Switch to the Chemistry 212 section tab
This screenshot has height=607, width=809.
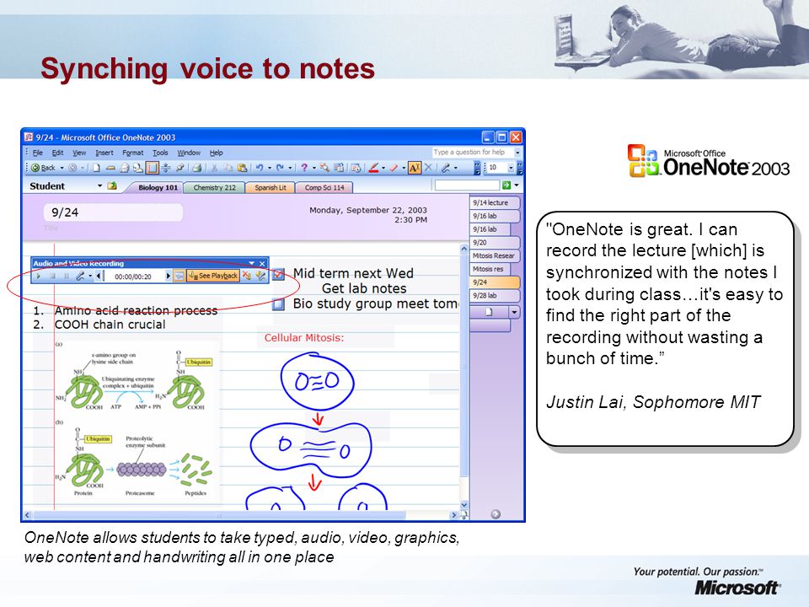point(214,187)
